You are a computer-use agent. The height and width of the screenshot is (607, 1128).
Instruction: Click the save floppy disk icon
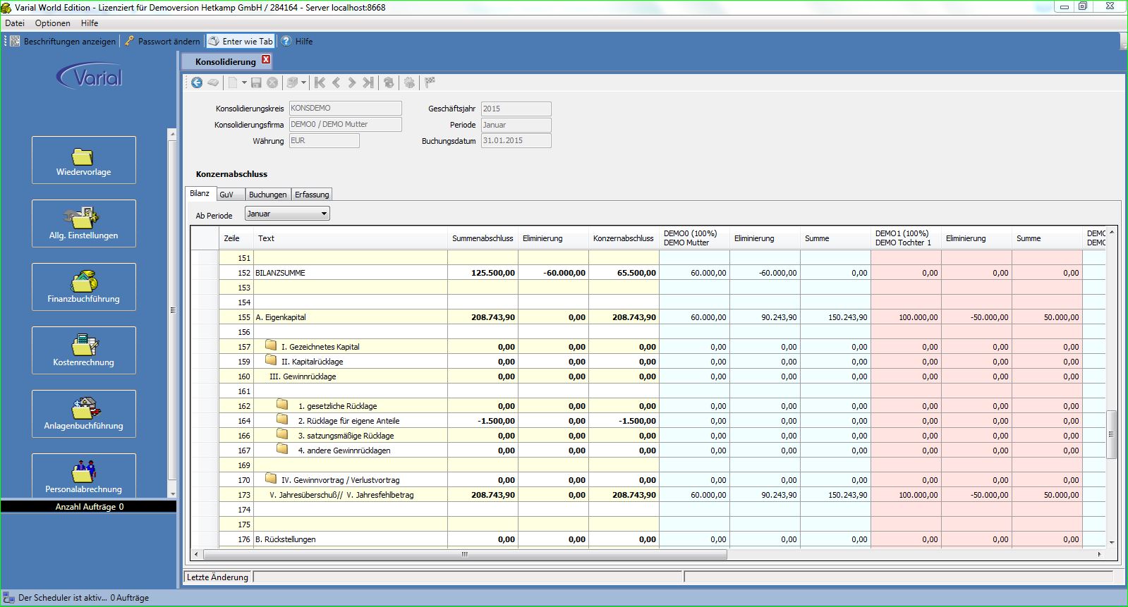tap(256, 82)
